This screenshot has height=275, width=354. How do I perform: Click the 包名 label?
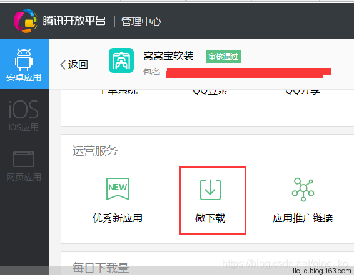(x=152, y=72)
